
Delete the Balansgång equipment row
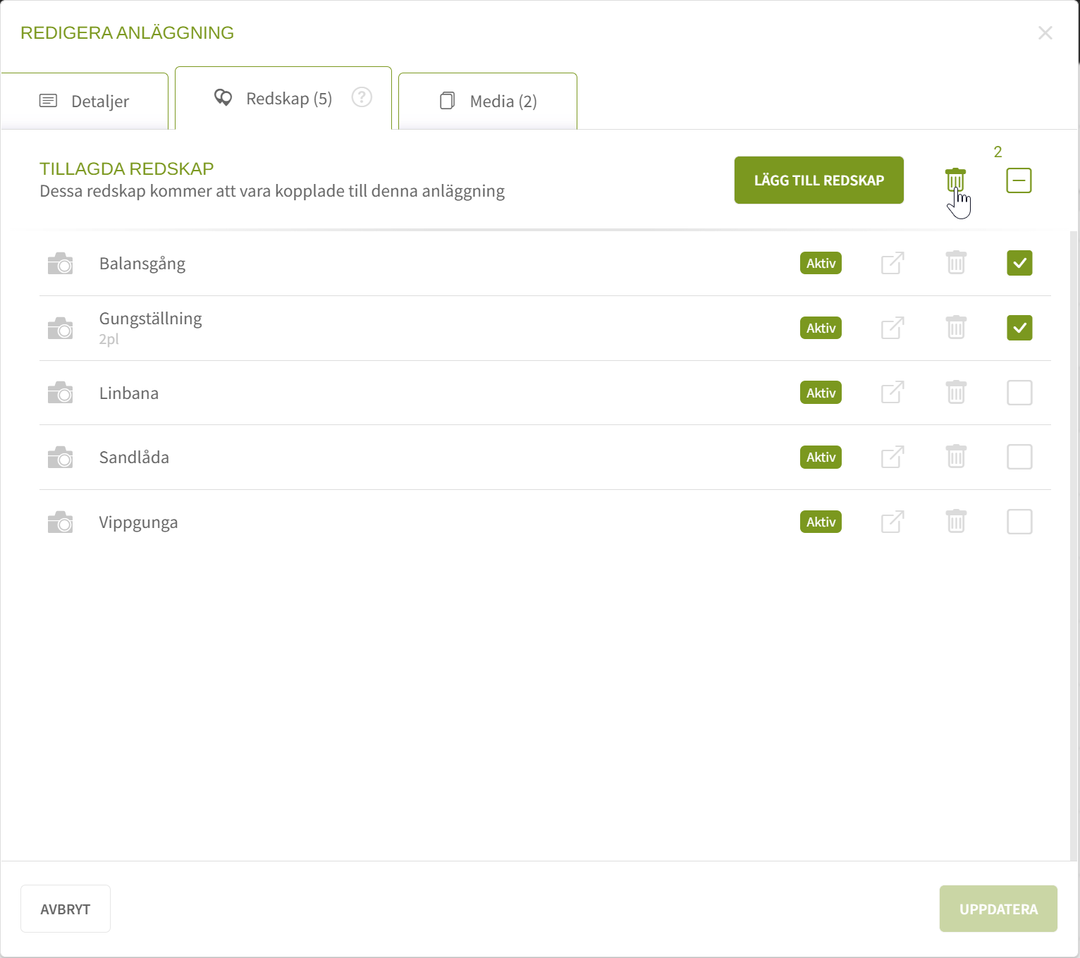pyautogui.click(x=956, y=263)
